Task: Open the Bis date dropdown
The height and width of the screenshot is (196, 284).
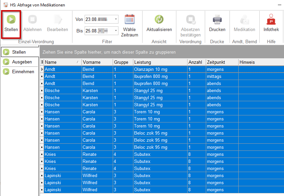Action: (116, 31)
